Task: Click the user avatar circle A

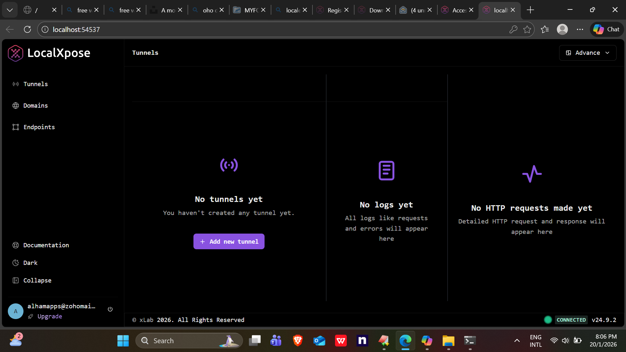Action: pyautogui.click(x=16, y=311)
